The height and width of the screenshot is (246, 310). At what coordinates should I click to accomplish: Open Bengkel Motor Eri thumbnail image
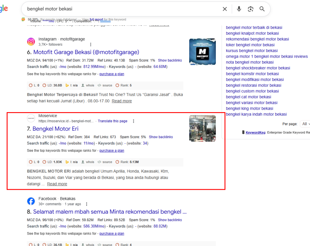pyautogui.click(x=202, y=128)
